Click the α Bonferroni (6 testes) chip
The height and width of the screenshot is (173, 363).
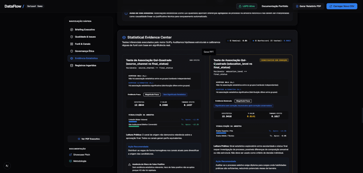tap(271, 40)
